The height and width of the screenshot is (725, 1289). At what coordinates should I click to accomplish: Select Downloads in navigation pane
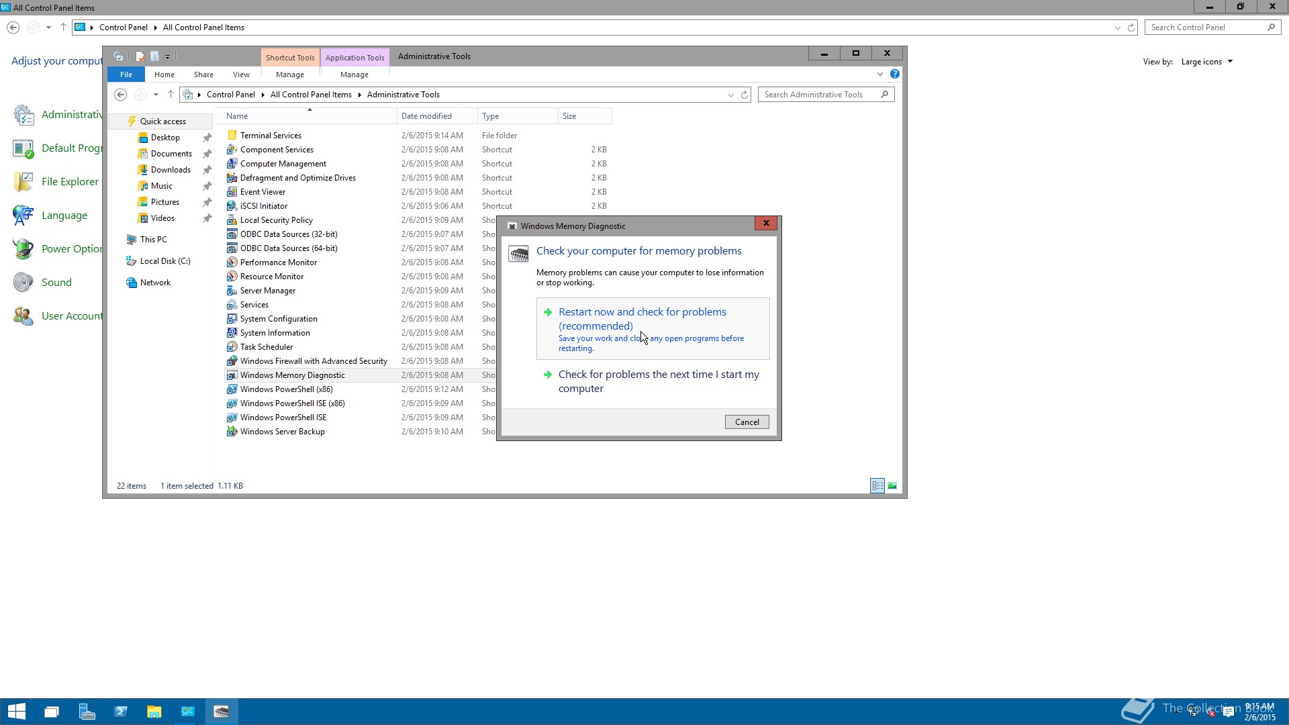[171, 170]
